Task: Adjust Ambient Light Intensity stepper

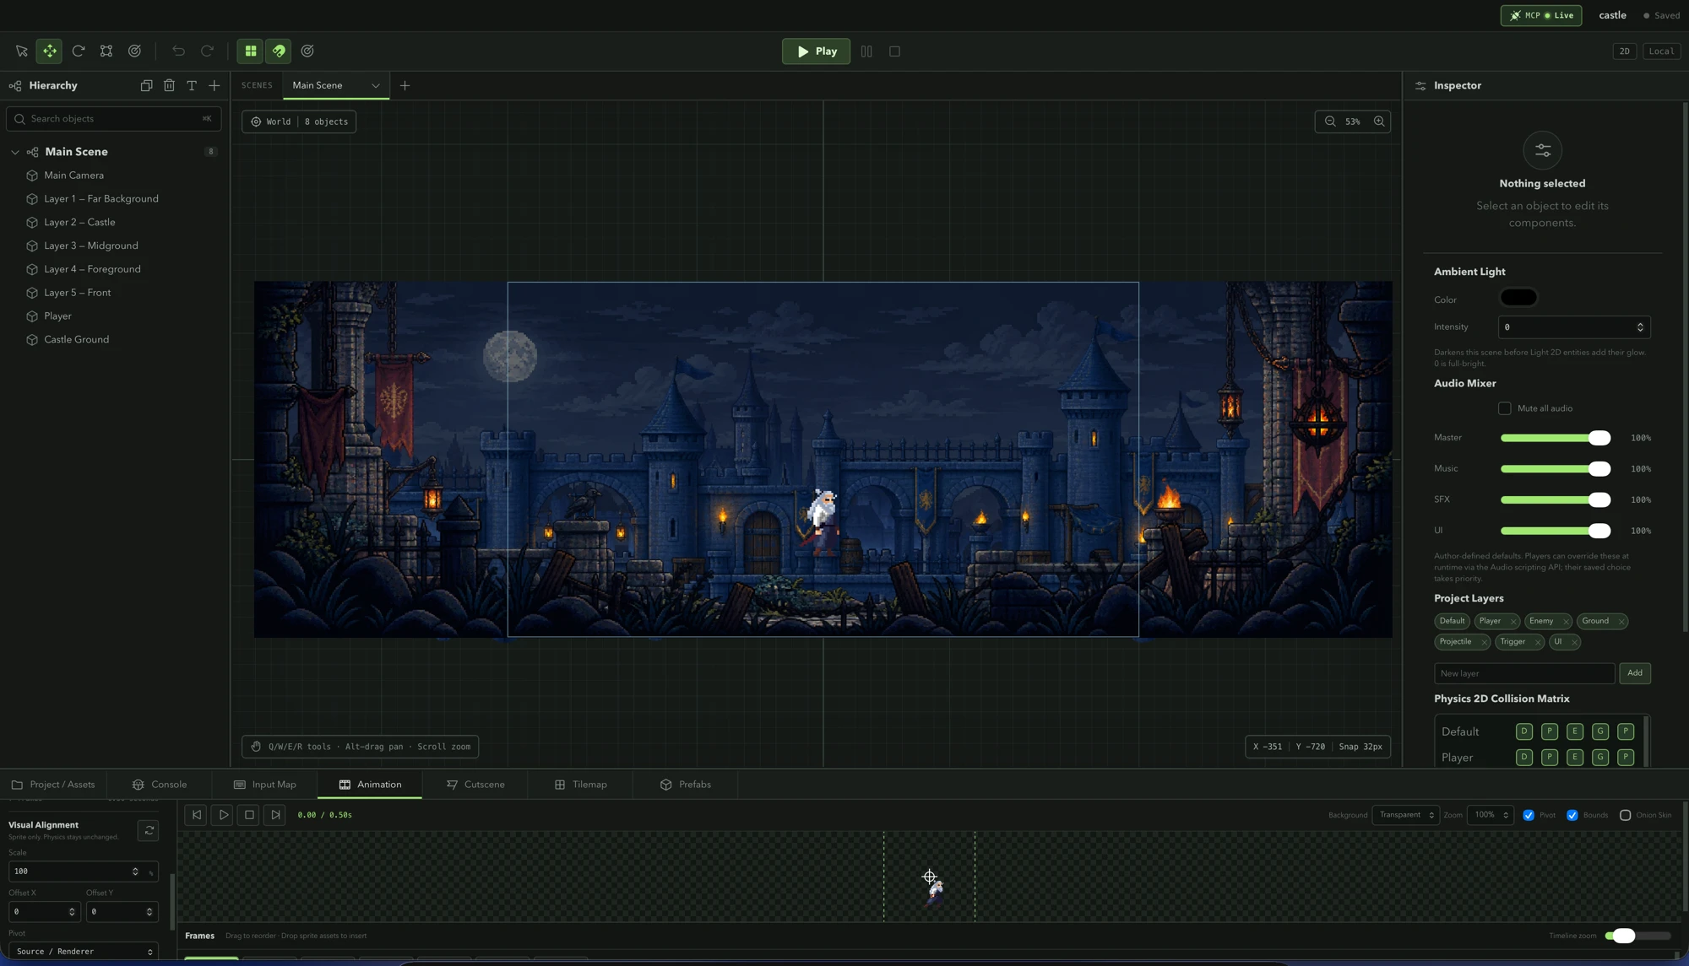Action: point(1640,327)
